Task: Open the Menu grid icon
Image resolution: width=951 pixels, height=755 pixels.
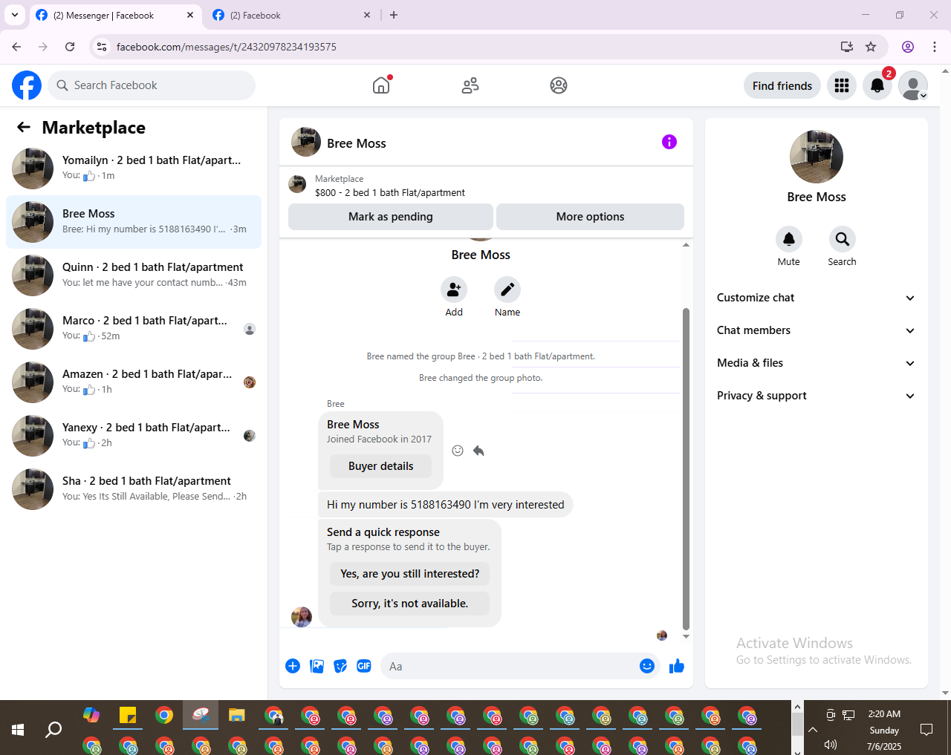Action: (x=842, y=85)
